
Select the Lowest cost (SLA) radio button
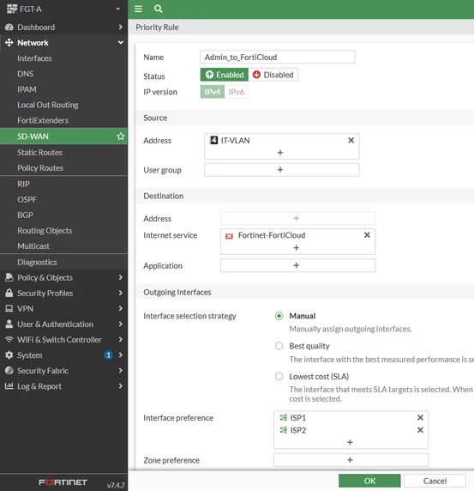pyautogui.click(x=279, y=376)
